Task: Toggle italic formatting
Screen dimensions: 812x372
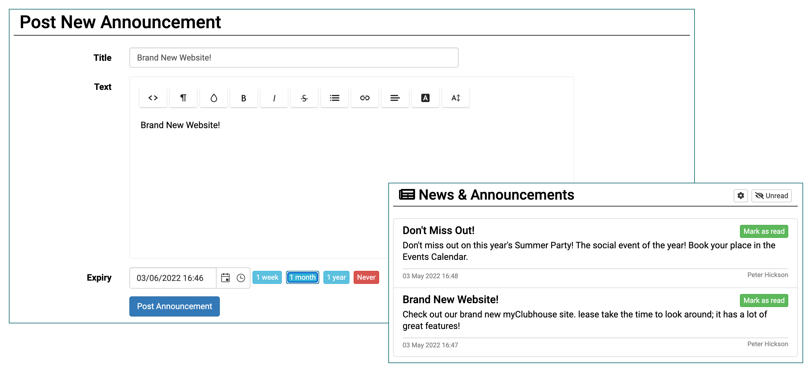Action: [x=274, y=98]
